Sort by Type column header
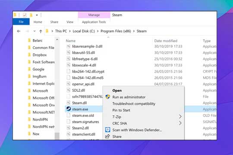Viewport: 233px width, 155px height. pyautogui.click(x=207, y=41)
